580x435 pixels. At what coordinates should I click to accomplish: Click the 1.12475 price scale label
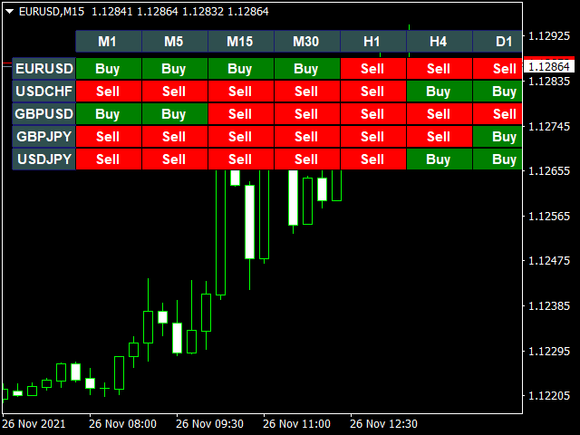click(549, 261)
